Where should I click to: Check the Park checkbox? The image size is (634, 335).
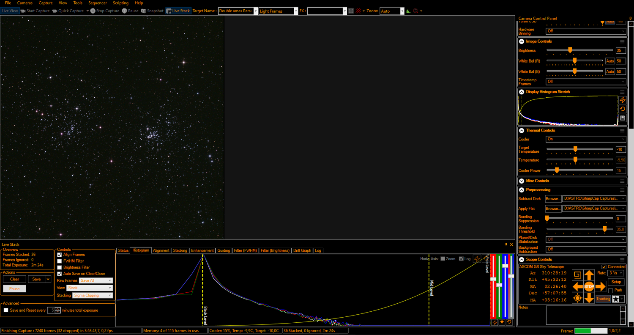coord(611,291)
